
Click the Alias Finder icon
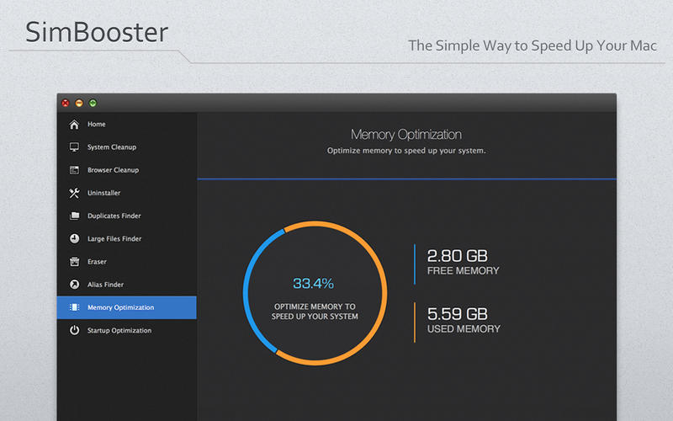point(74,285)
